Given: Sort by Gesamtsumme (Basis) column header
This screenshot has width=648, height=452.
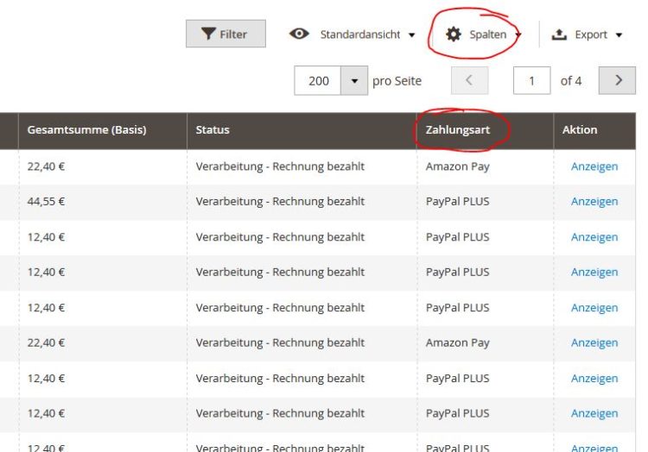Looking at the screenshot, I should [x=103, y=130].
